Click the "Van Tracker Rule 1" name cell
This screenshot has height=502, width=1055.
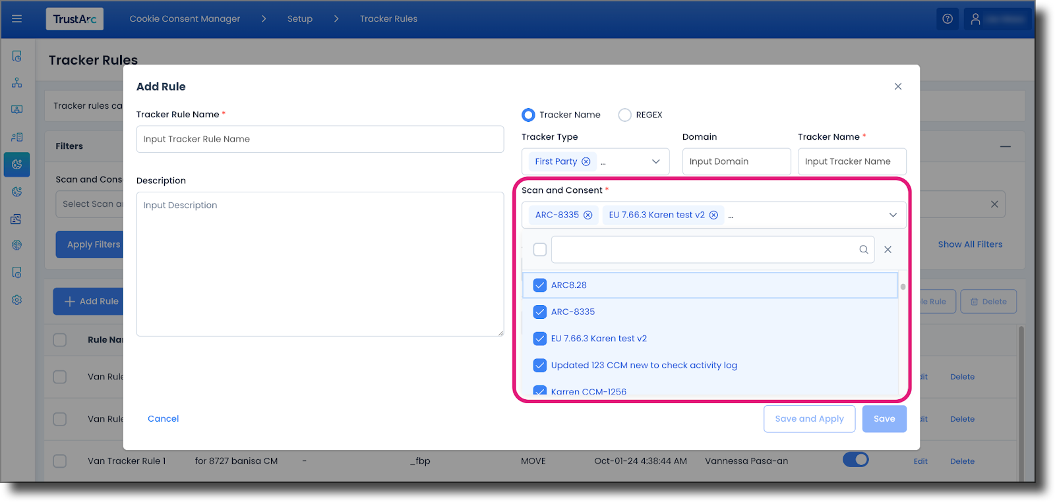127,461
